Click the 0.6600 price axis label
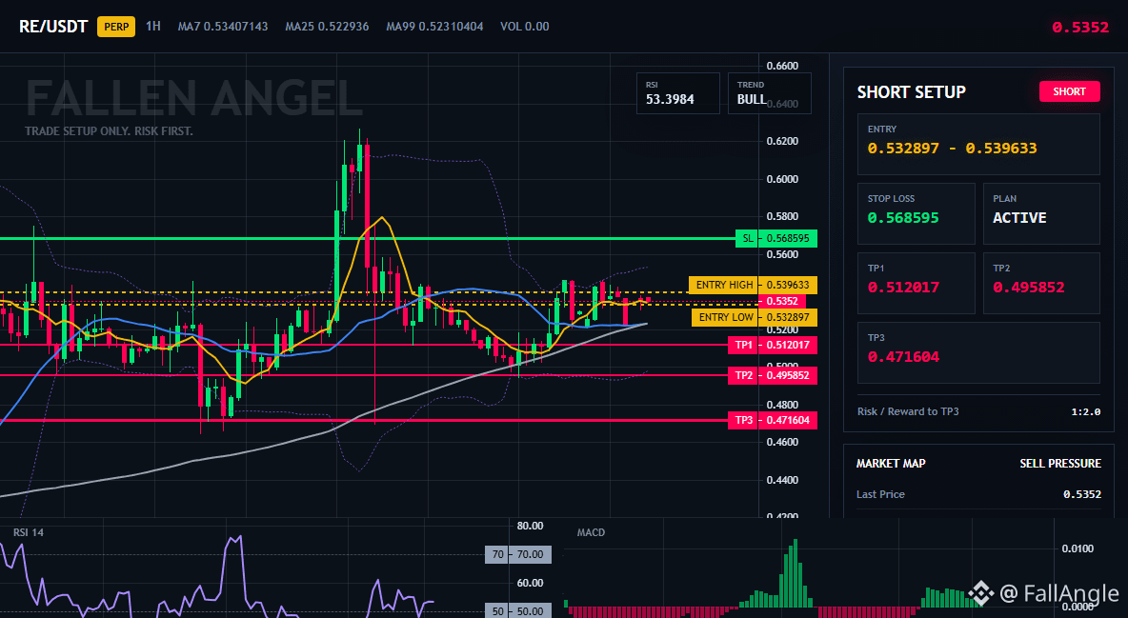 click(x=782, y=67)
